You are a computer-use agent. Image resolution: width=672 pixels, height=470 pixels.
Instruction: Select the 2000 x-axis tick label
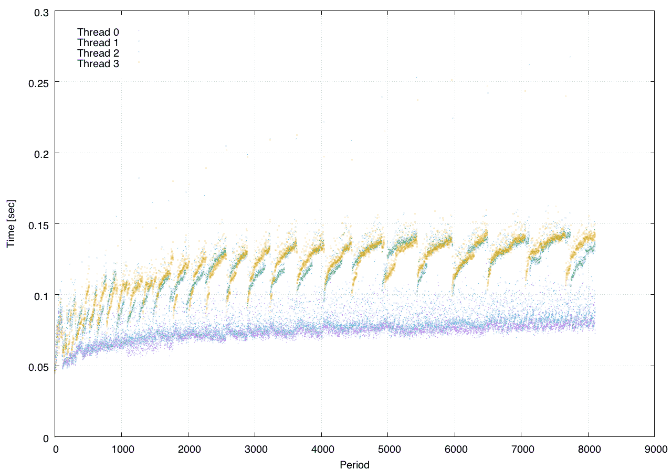pyautogui.click(x=188, y=450)
